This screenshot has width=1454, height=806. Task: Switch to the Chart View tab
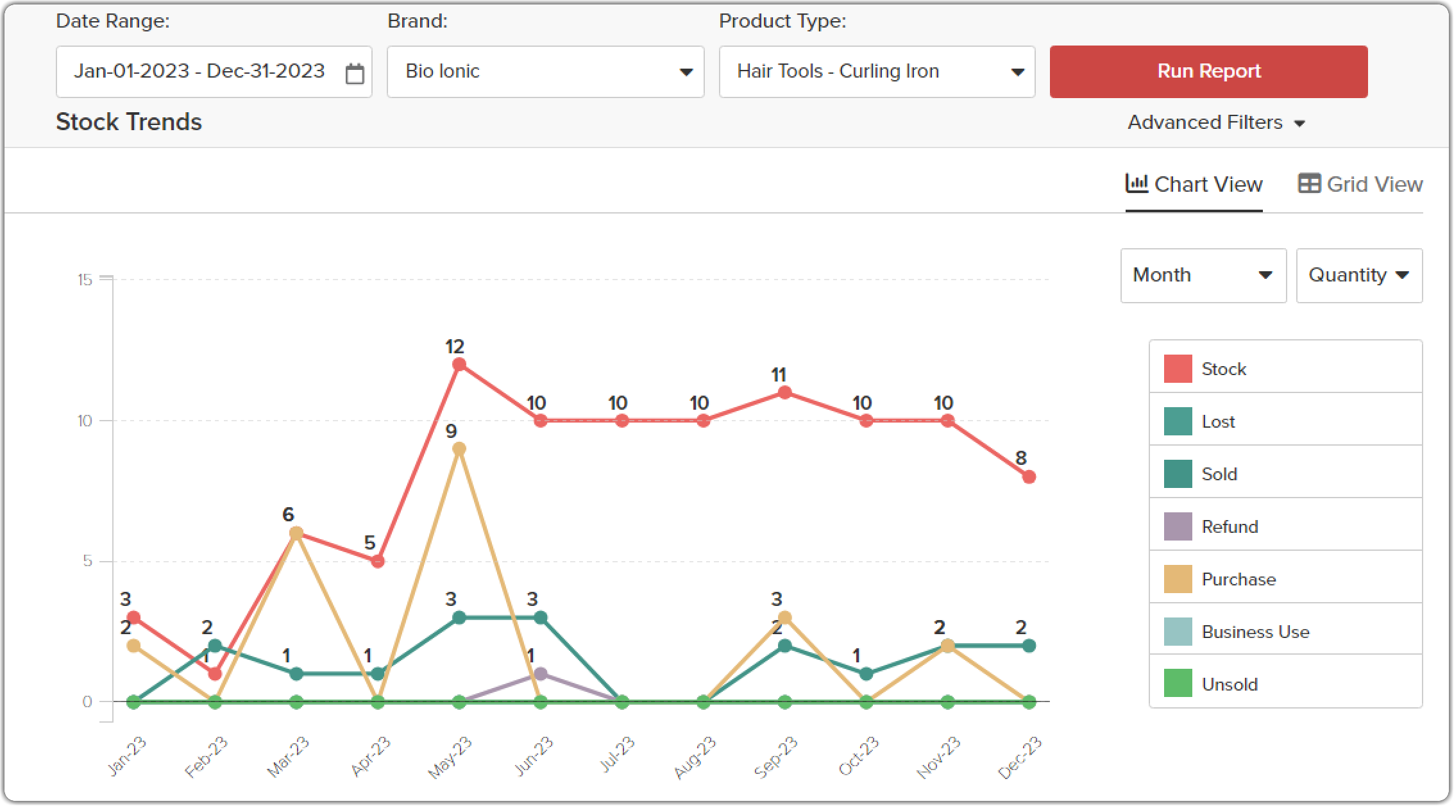[1194, 185]
